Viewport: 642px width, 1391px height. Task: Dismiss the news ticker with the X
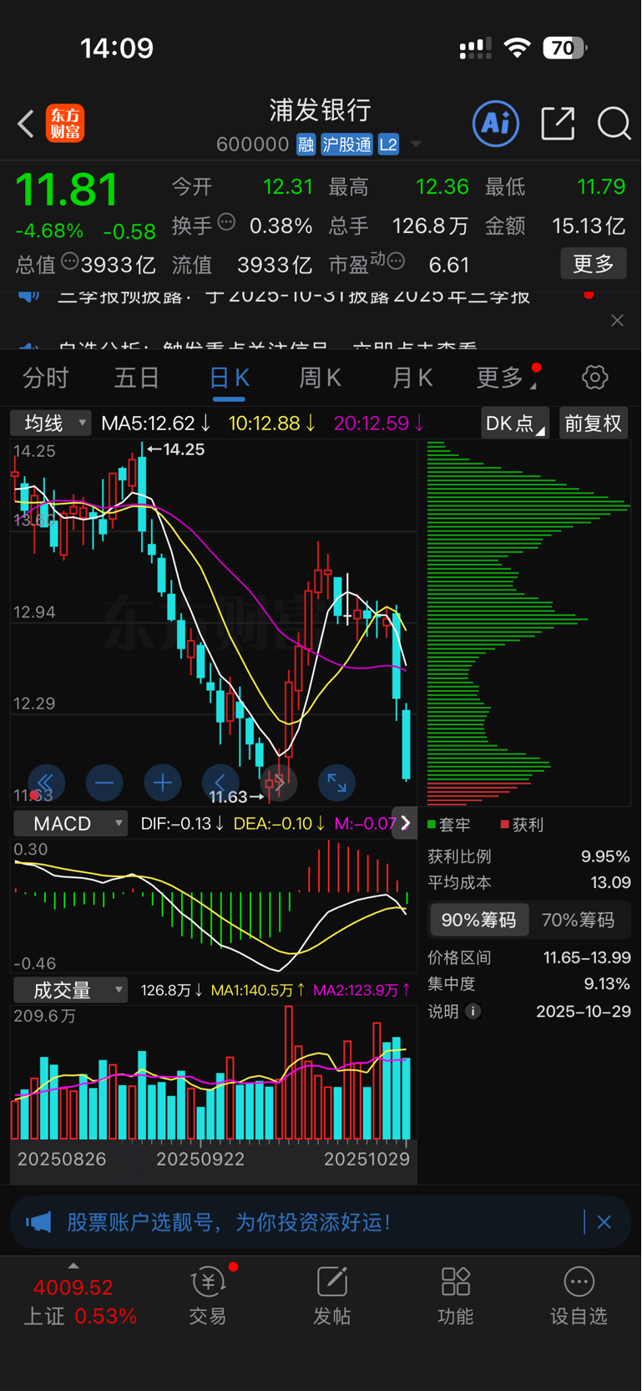click(x=617, y=321)
